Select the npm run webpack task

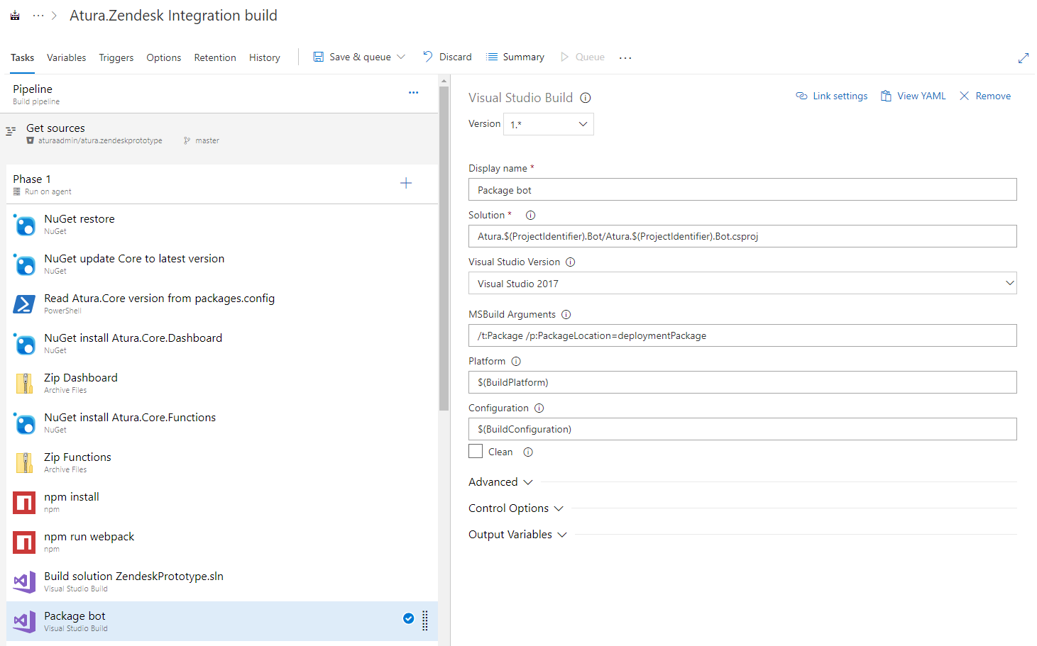[222, 542]
